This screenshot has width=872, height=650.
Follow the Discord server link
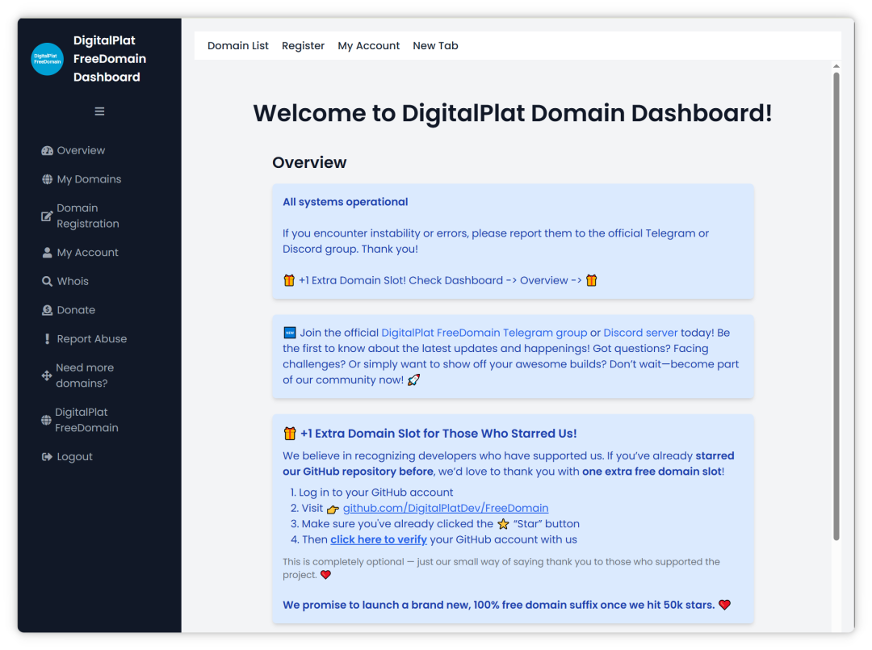tap(640, 333)
